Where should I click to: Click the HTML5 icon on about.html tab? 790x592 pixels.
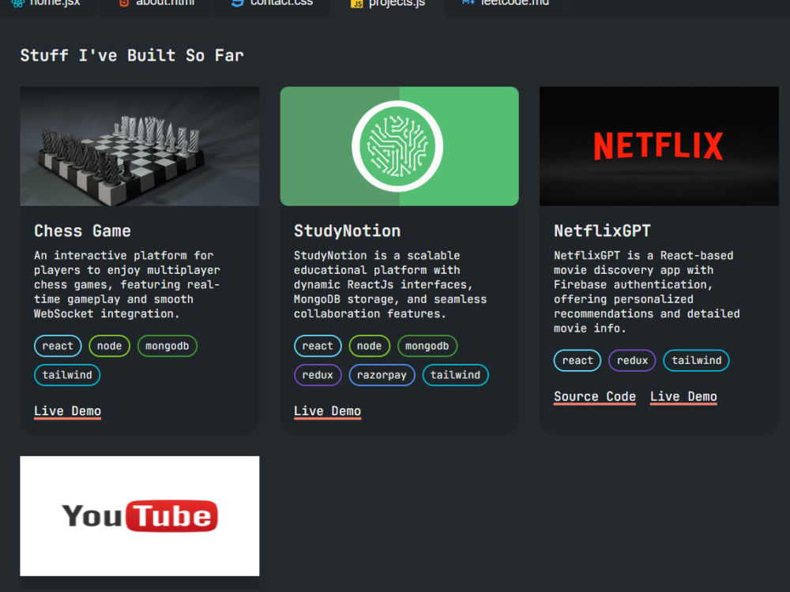pyautogui.click(x=123, y=3)
